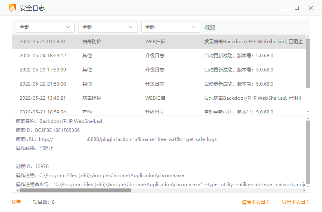Minimize the security log window
This screenshot has width=322, height=212.
click(283, 8)
